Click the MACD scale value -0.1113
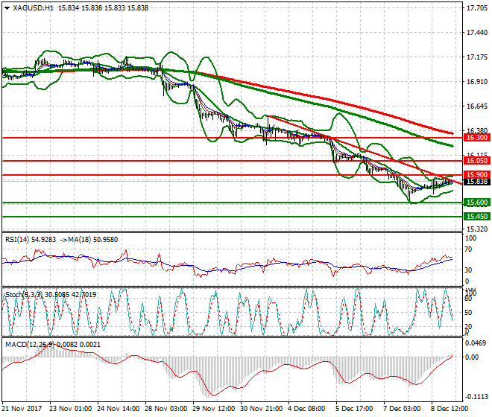This screenshot has width=492, height=417. tap(476, 397)
